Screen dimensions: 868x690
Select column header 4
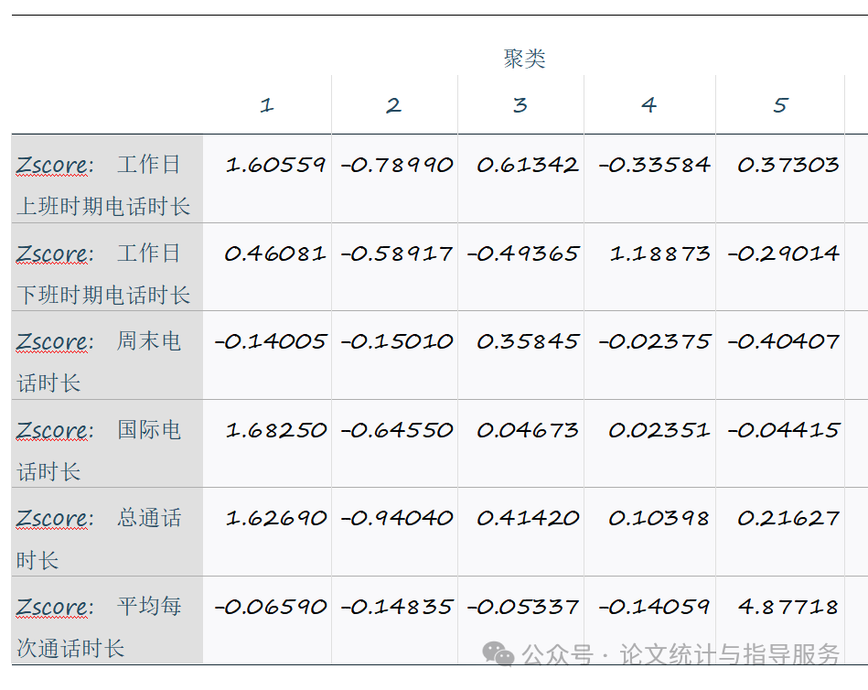pyautogui.click(x=648, y=105)
